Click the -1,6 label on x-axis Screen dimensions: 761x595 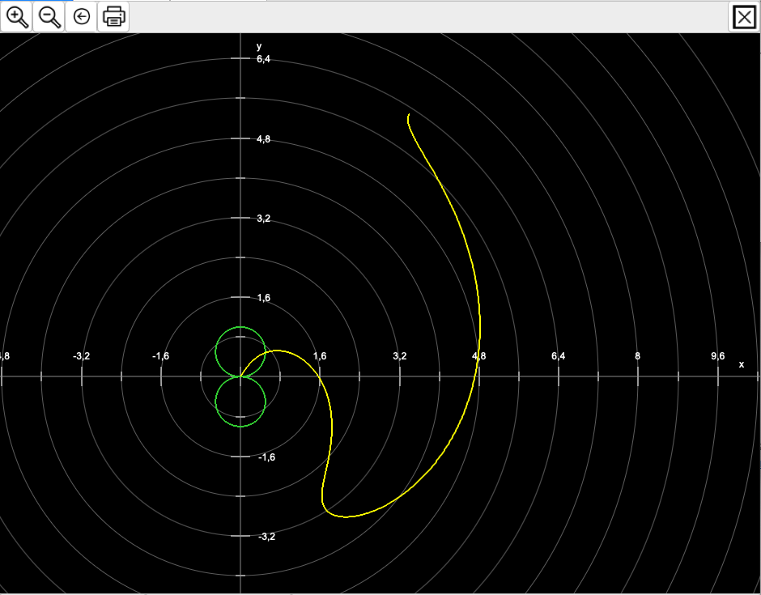pos(161,356)
